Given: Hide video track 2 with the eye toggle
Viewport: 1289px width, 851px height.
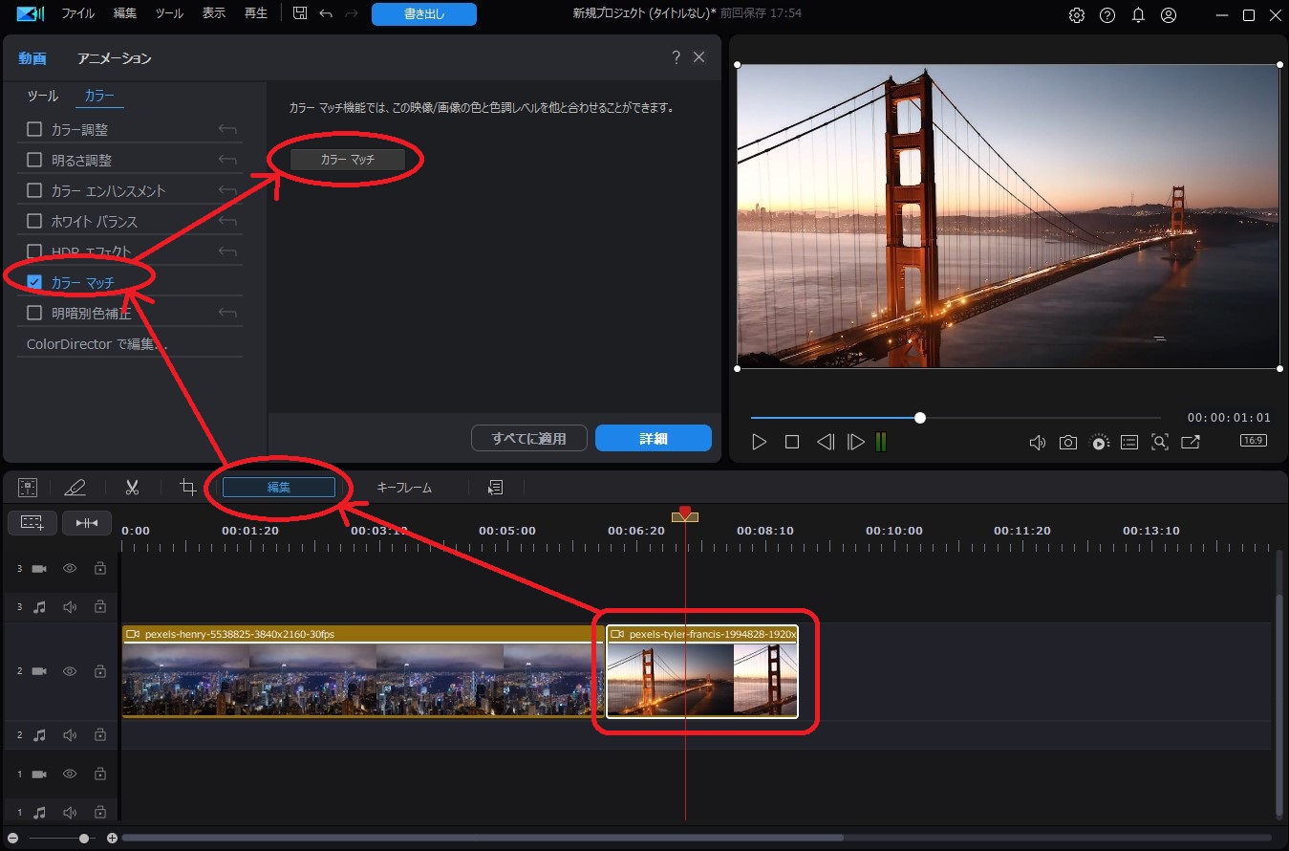Looking at the screenshot, I should [x=69, y=671].
